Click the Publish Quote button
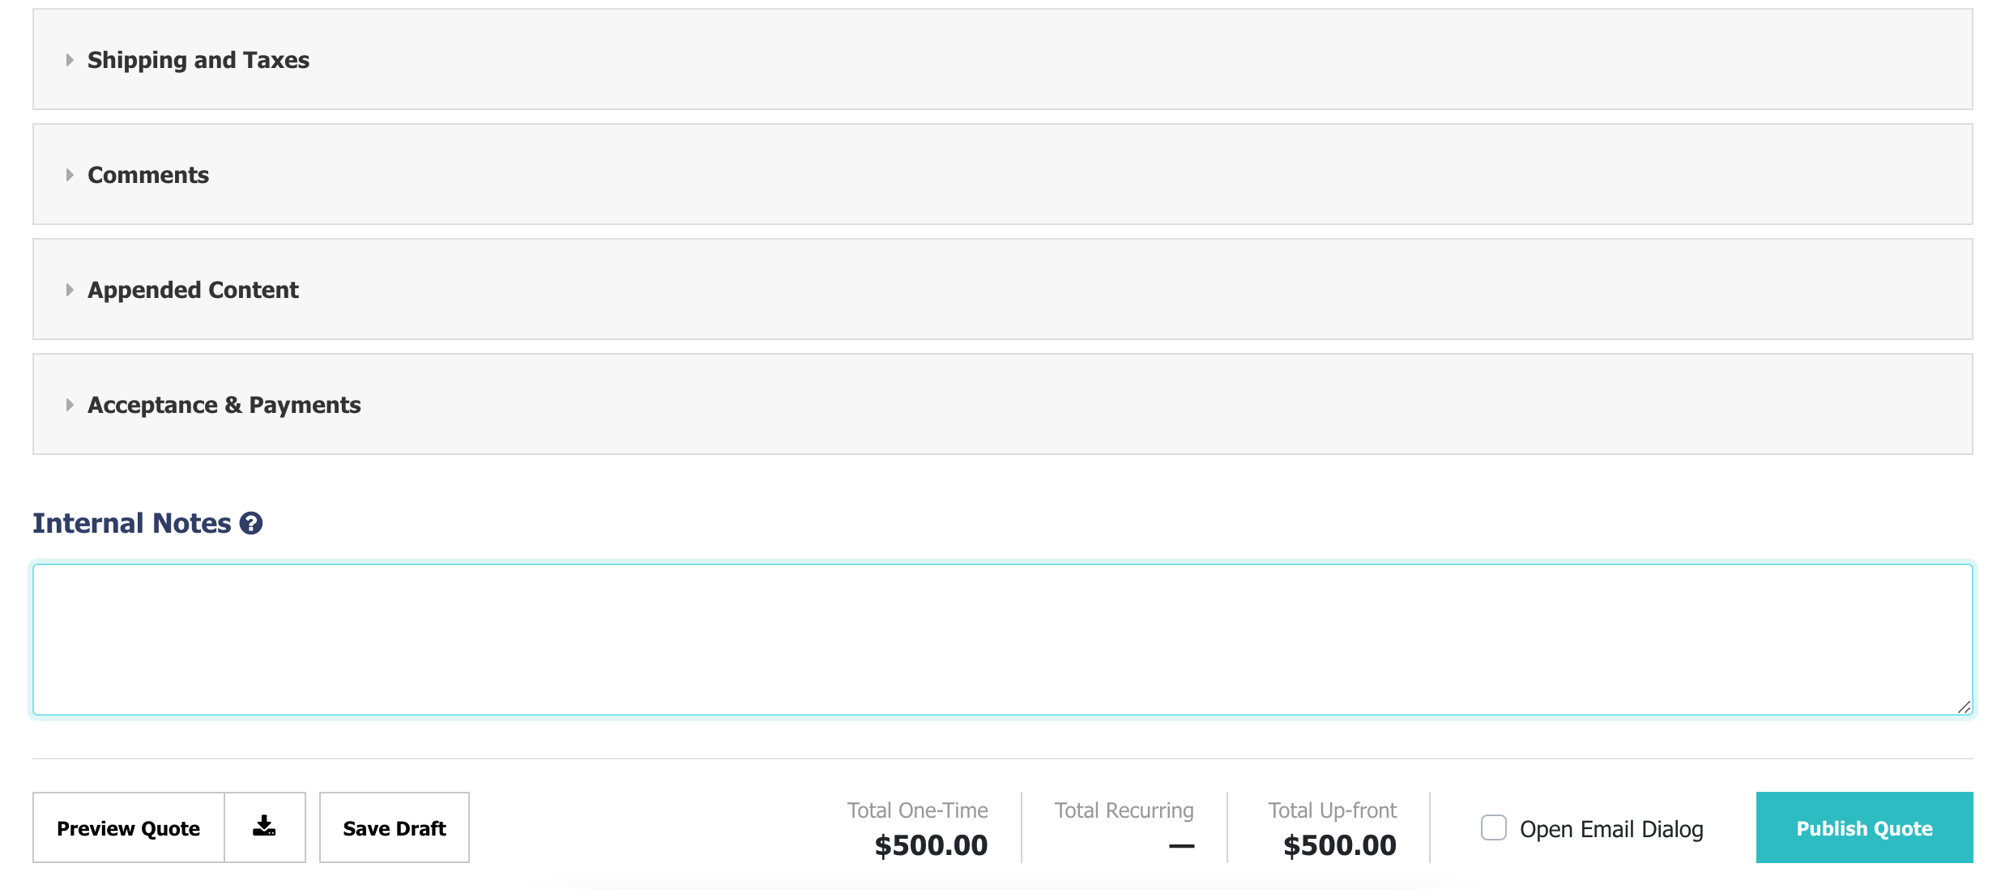Image resolution: width=2001 pixels, height=889 pixels. click(x=1864, y=827)
